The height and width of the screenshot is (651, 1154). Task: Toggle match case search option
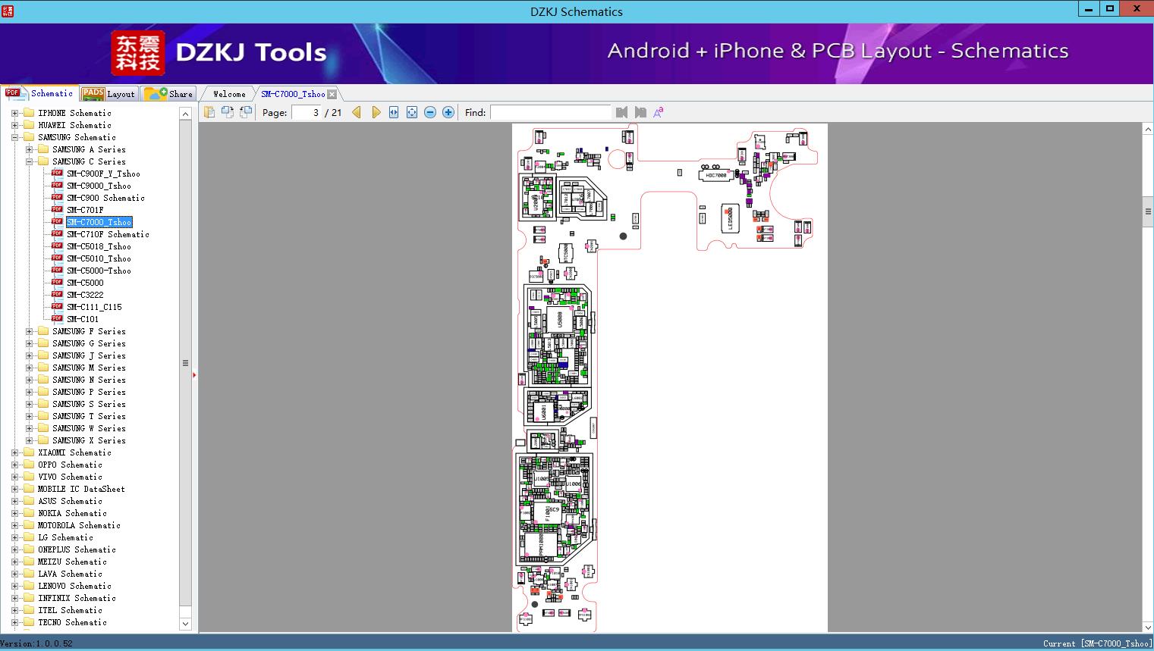pyautogui.click(x=659, y=112)
